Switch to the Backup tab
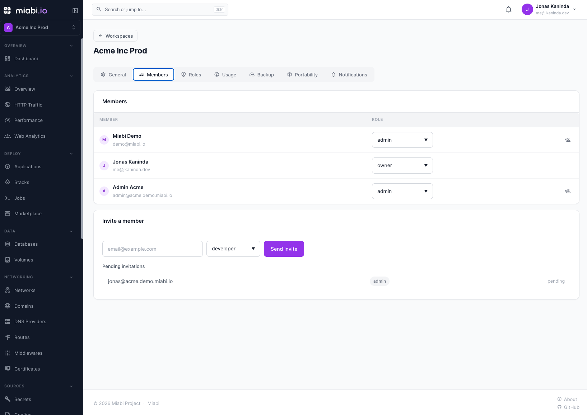Viewport: 587px width, 415px height. coord(262,75)
